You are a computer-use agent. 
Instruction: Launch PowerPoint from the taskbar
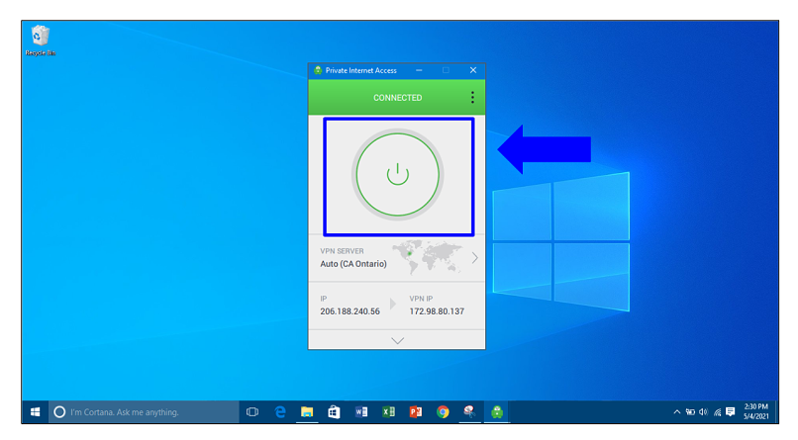pyautogui.click(x=416, y=412)
